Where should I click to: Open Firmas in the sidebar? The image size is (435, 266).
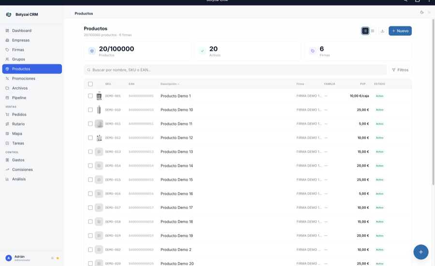coord(32,50)
